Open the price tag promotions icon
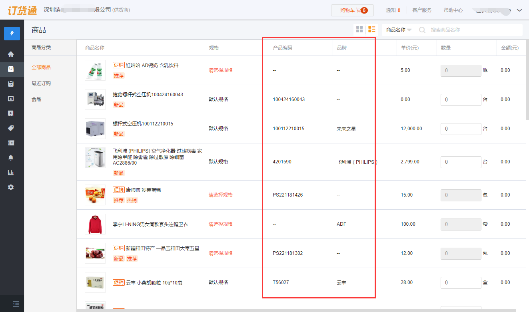 point(11,128)
